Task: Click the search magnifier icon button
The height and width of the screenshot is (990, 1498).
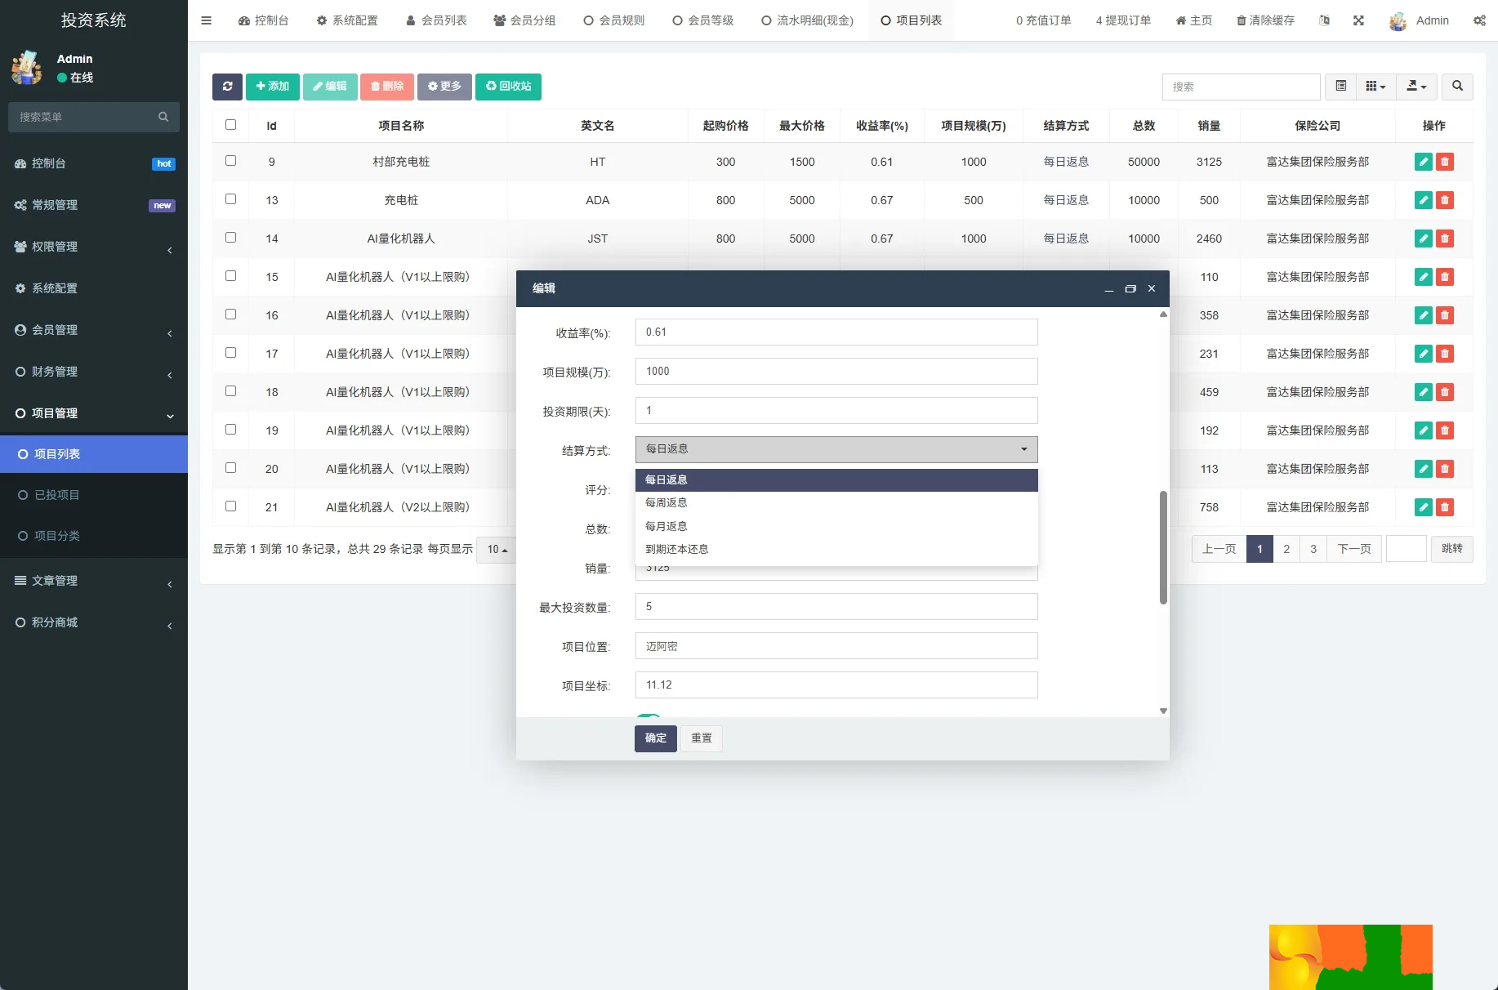Action: (x=1457, y=87)
